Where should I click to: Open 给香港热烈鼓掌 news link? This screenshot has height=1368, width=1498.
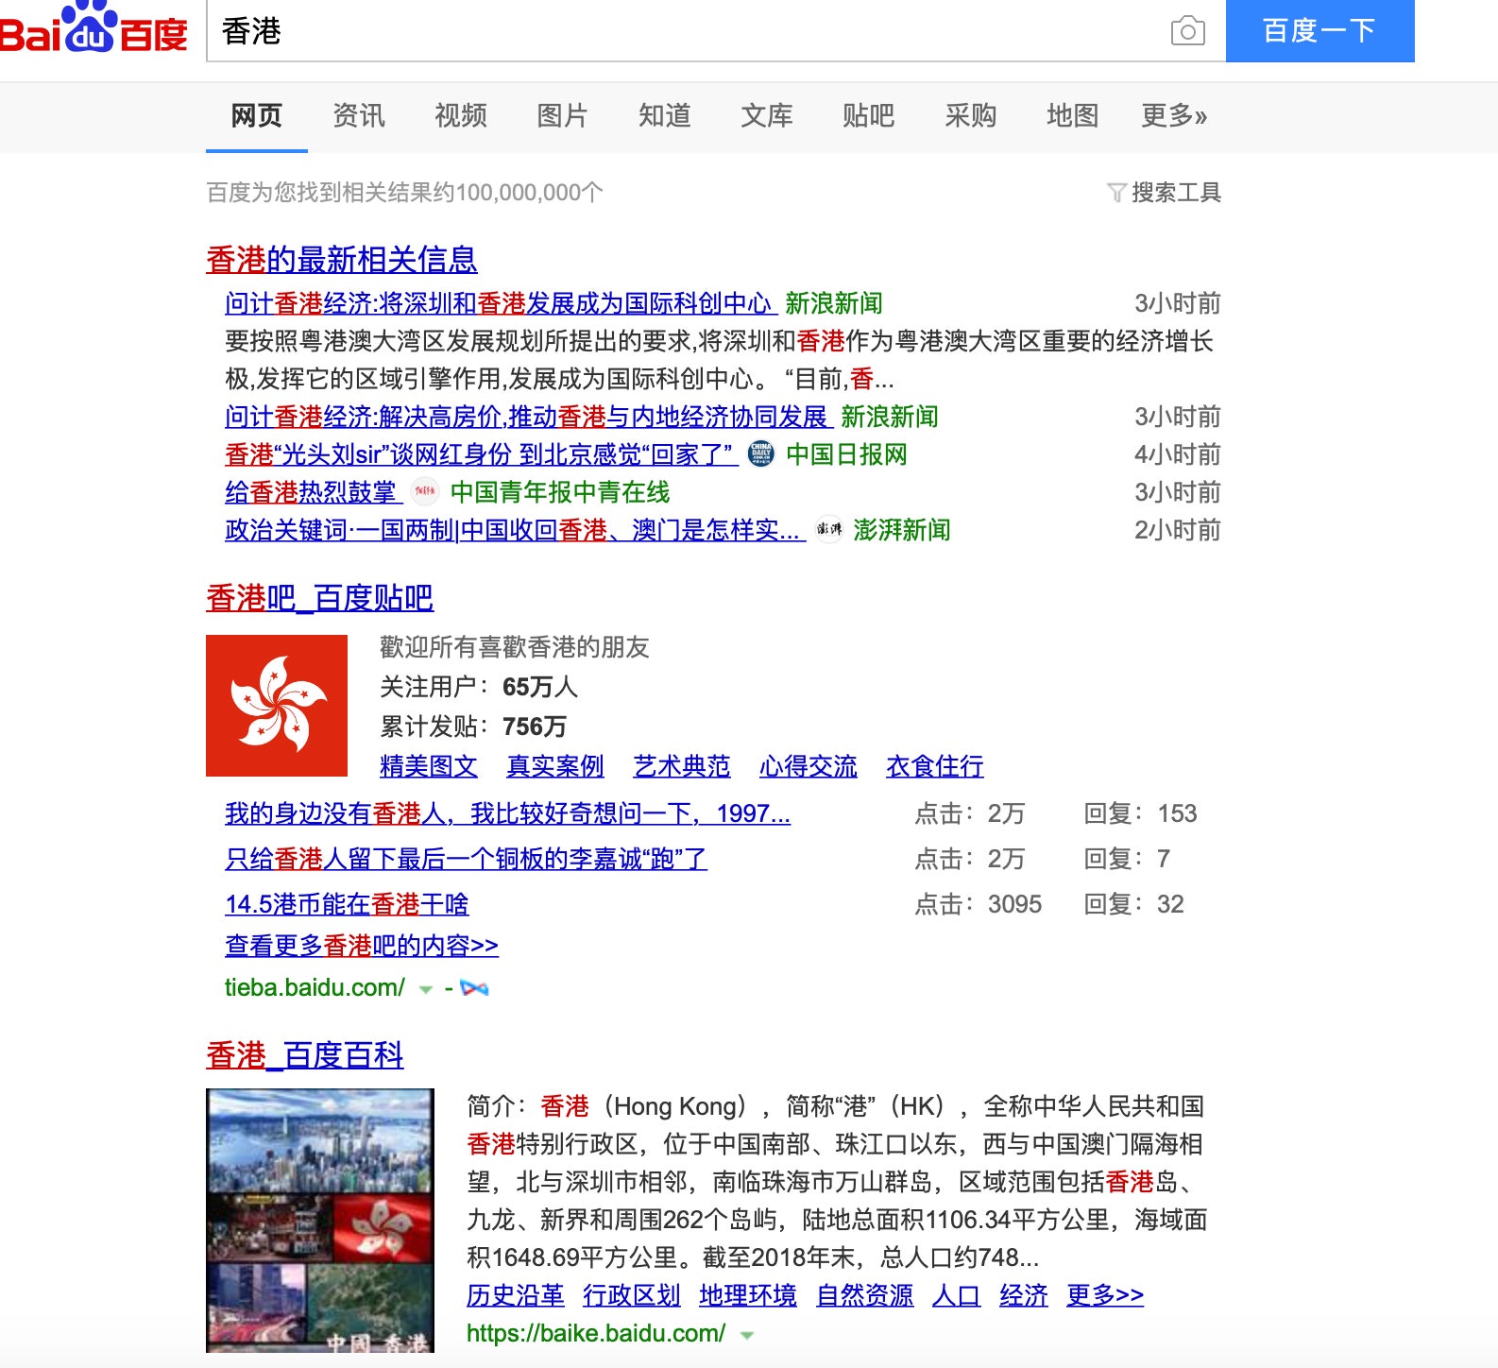(x=313, y=492)
